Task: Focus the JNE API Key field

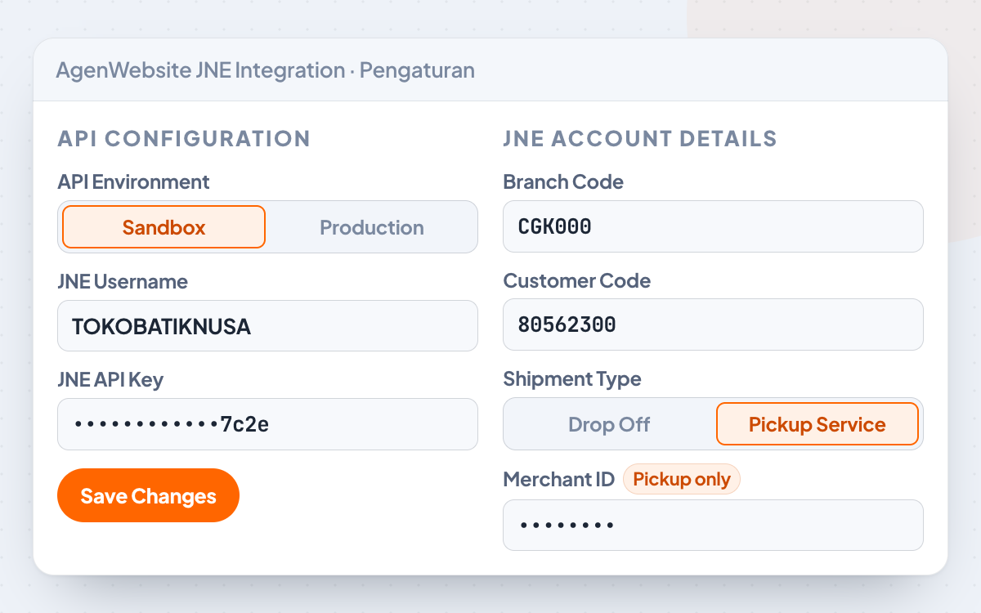Action: click(x=267, y=424)
